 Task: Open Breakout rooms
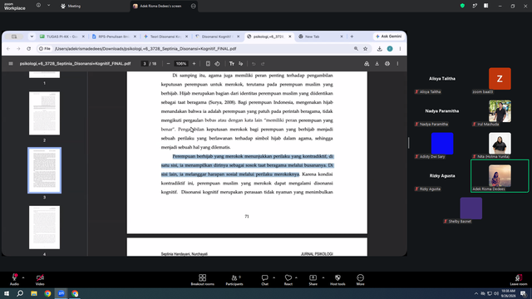tap(202, 280)
